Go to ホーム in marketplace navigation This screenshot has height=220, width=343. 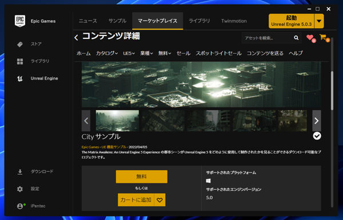click(83, 53)
